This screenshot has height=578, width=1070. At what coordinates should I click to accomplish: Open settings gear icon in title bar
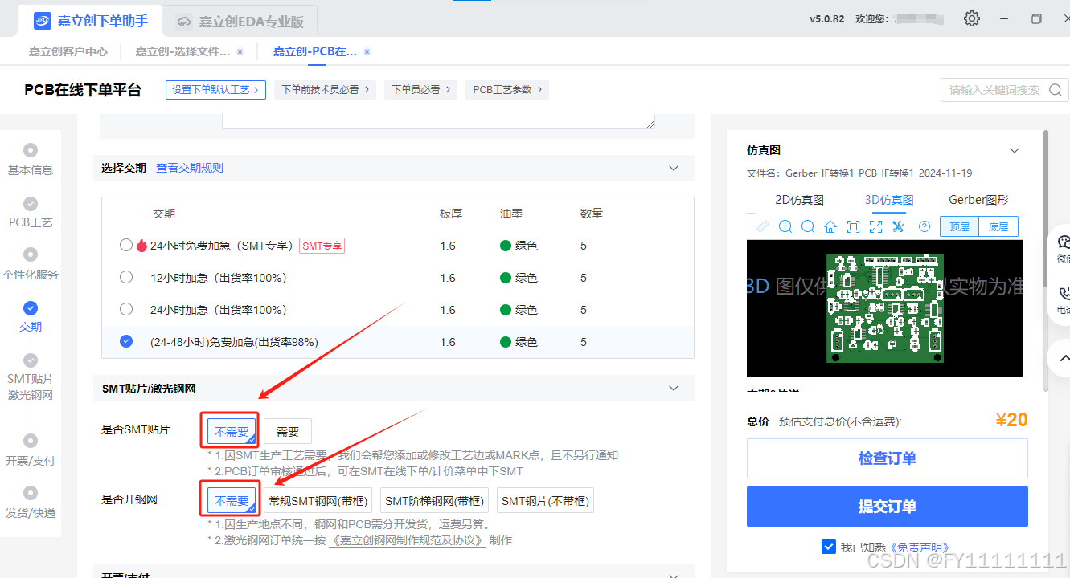(x=972, y=18)
